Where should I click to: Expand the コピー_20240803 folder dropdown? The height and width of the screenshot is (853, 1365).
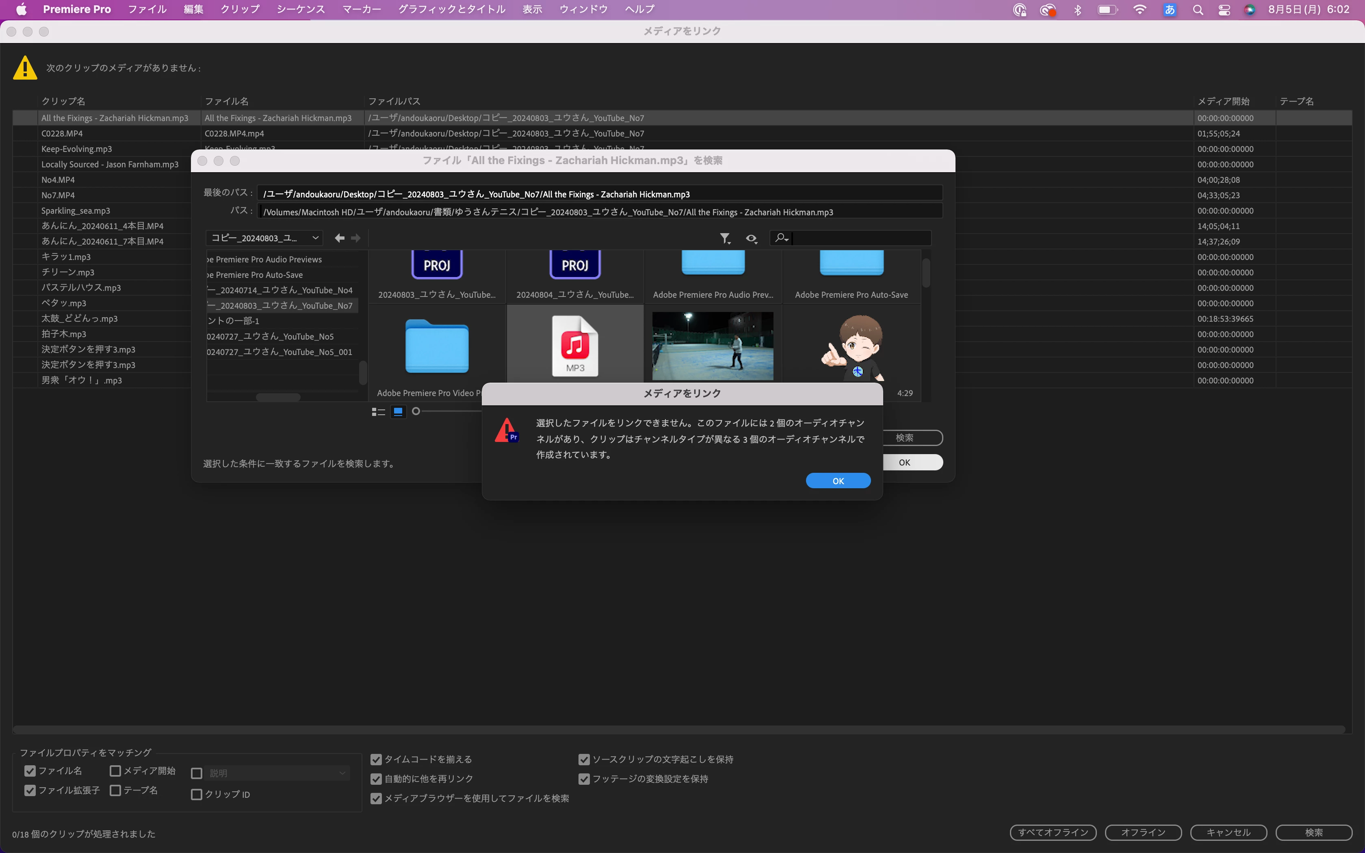pos(264,238)
